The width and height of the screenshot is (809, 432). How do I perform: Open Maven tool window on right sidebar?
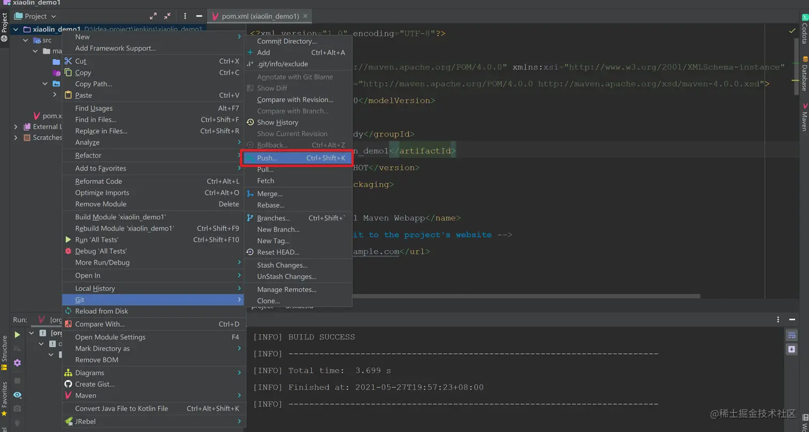(x=804, y=117)
